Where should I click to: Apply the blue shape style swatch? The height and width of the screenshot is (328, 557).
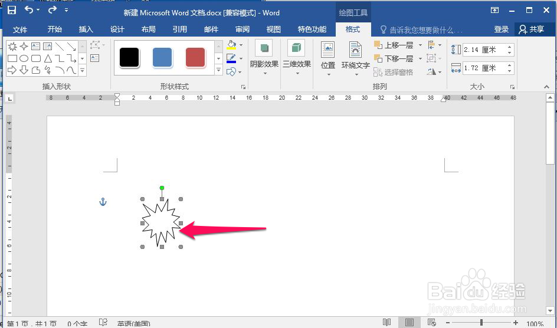162,57
